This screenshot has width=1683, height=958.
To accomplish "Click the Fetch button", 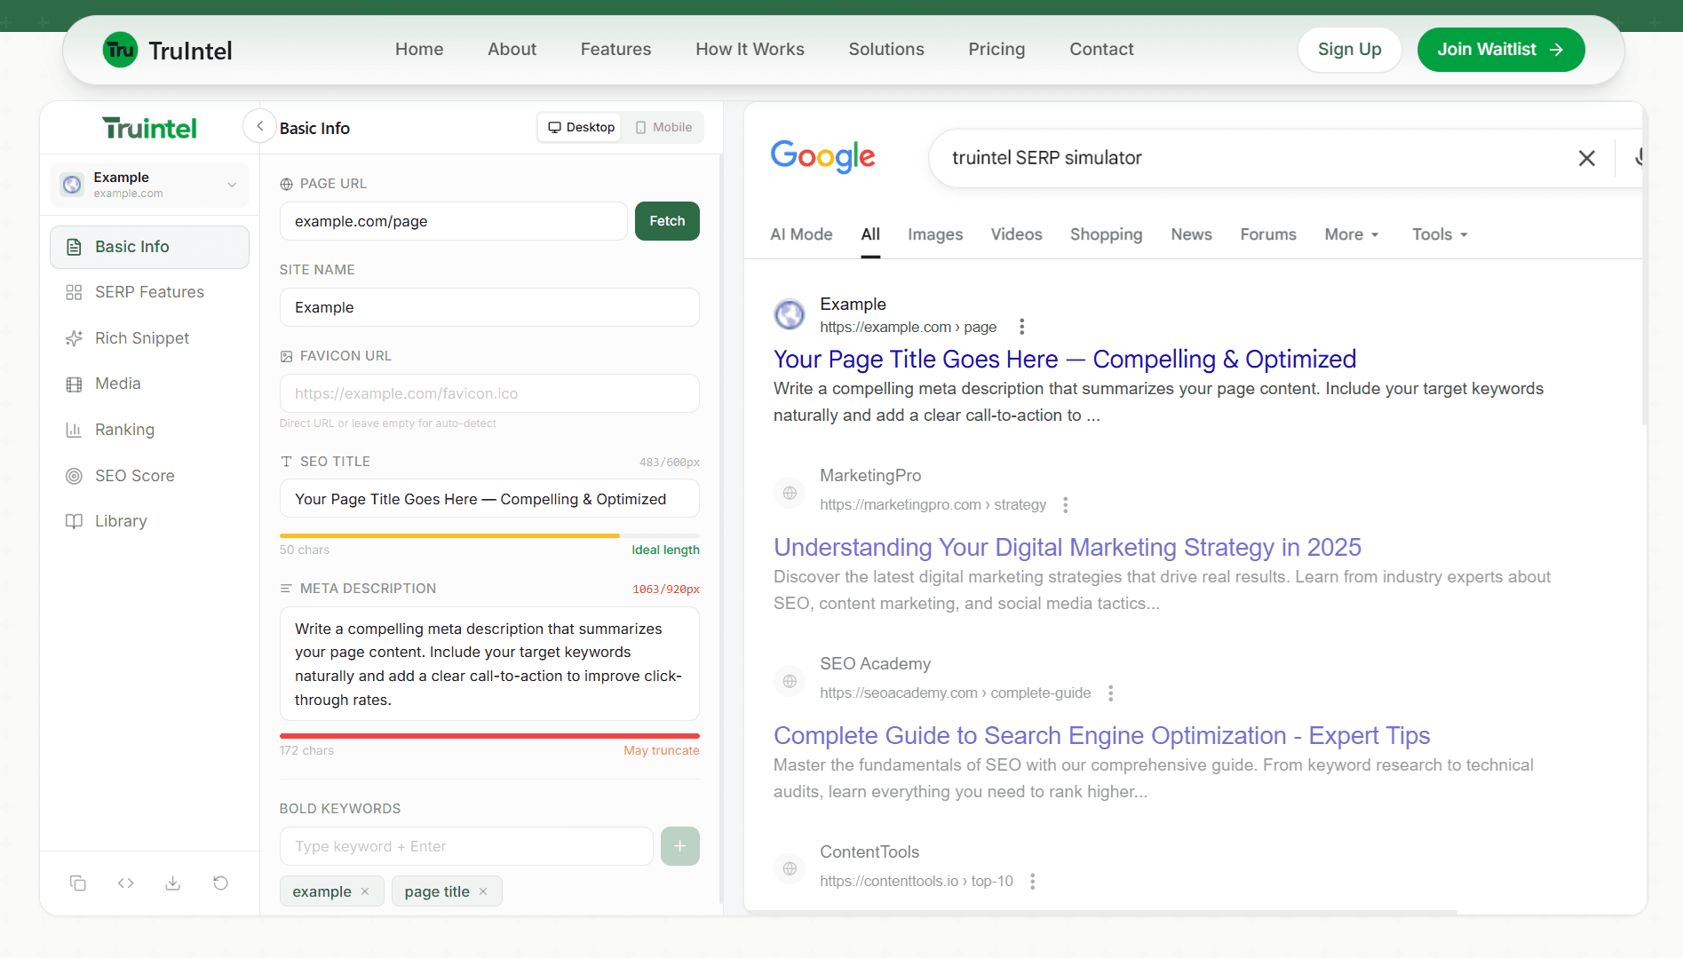I will click(667, 221).
